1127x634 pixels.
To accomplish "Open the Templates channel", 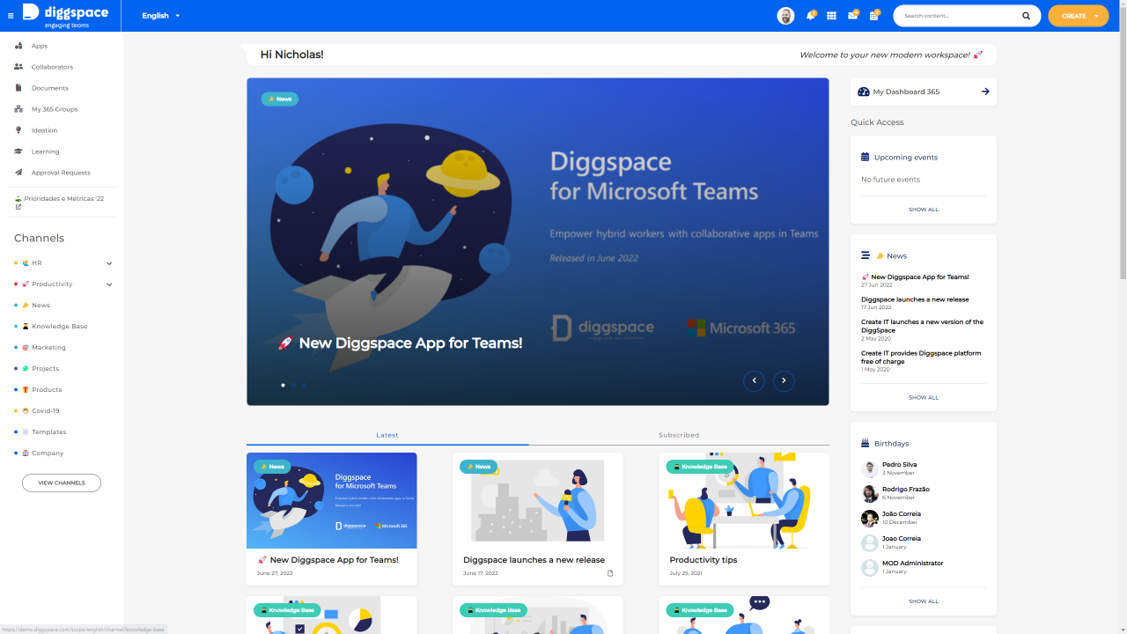I will (x=48, y=432).
